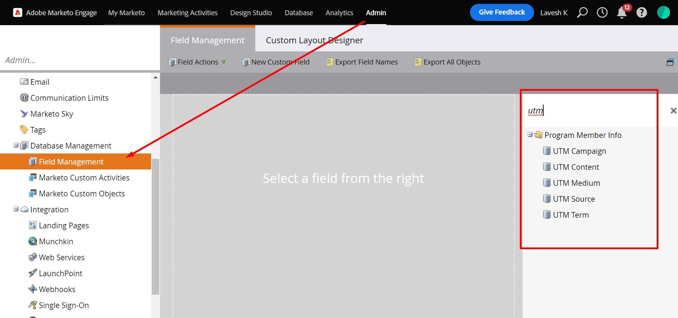Screen dimensions: 678x318
Task: Open the search magnifier icon
Action: coord(582,13)
